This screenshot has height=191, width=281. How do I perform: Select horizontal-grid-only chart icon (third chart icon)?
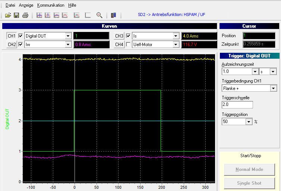click(x=56, y=15)
